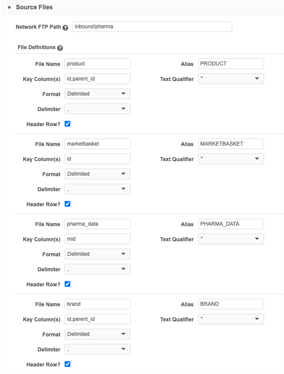Uncheck Header Row for product file
This screenshot has width=284, height=374.
[x=68, y=124]
